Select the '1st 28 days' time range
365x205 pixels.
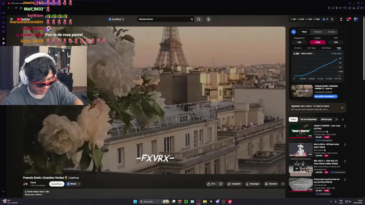[326, 48]
